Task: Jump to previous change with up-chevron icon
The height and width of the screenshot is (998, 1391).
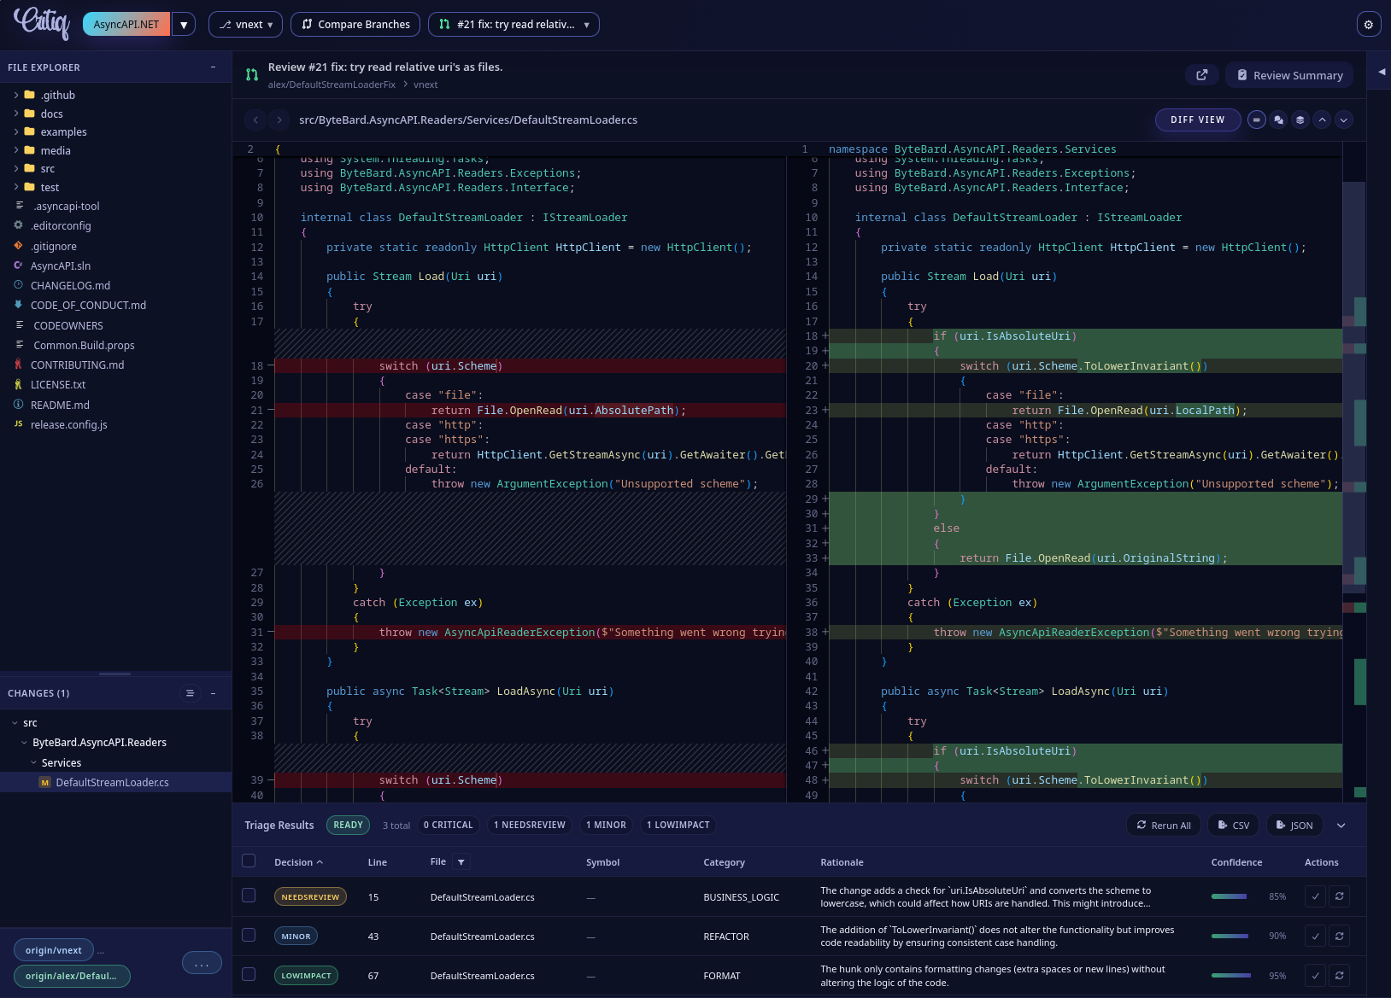Action: (x=1322, y=120)
